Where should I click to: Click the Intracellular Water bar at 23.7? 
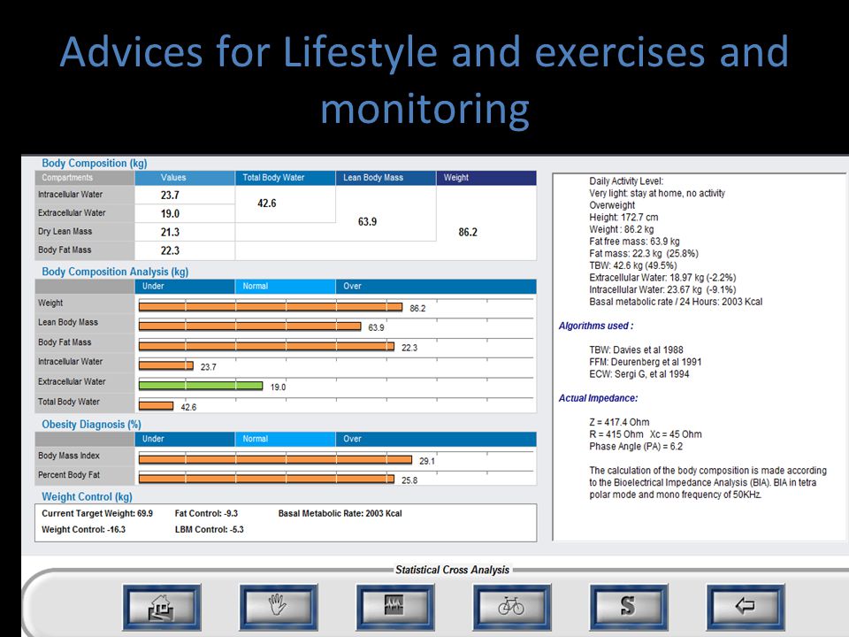(166, 365)
